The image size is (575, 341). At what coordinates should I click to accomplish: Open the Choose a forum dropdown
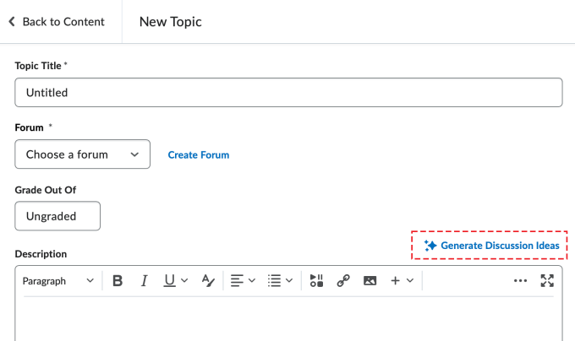coord(82,154)
